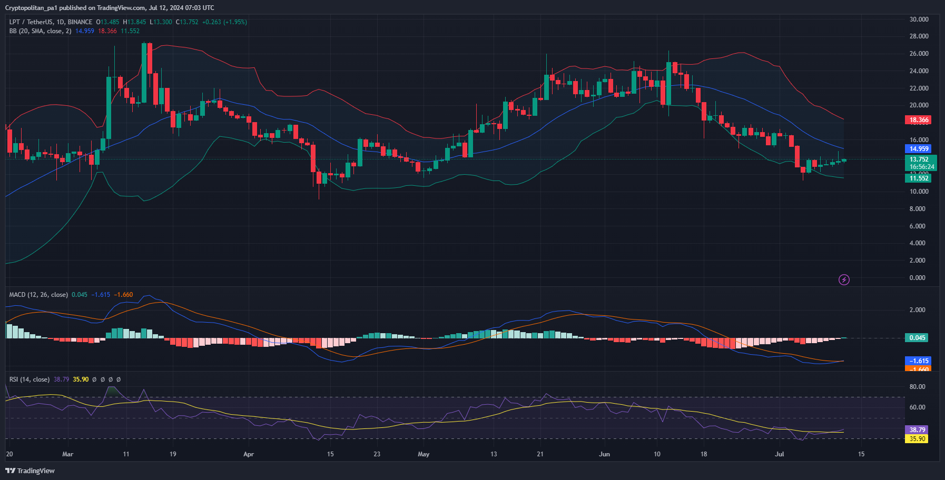Viewport: 945px width, 480px height.
Task: Click the red 18.366 value in BB legend
Action: 107,31
